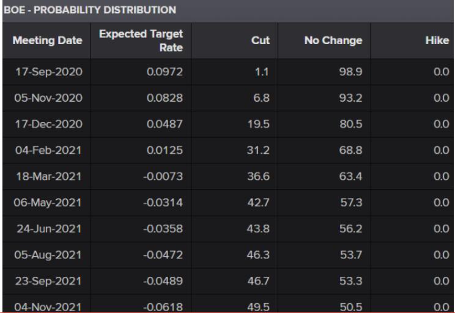
Task: Select the cut probability 6.8
Action: point(262,98)
